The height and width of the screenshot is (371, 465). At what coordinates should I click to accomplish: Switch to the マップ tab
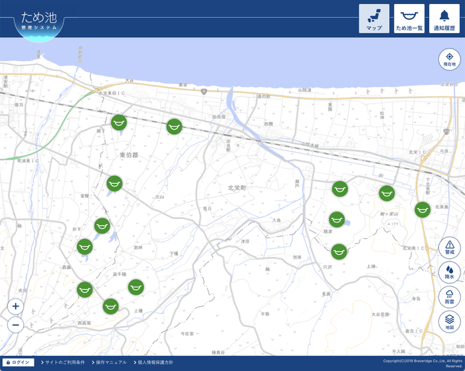tap(374, 19)
